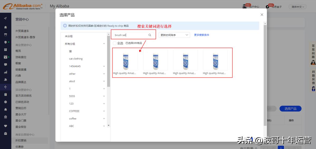This screenshot has height=149, width=316.
Task: Click the 更多搜索条件 link
Action: pyautogui.click(x=201, y=35)
